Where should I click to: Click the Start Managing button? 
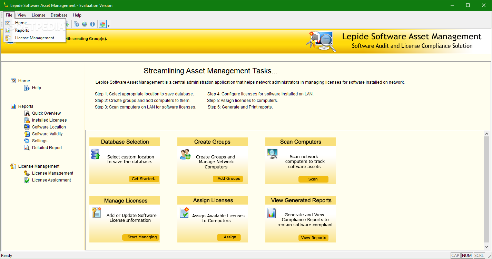pos(141,237)
